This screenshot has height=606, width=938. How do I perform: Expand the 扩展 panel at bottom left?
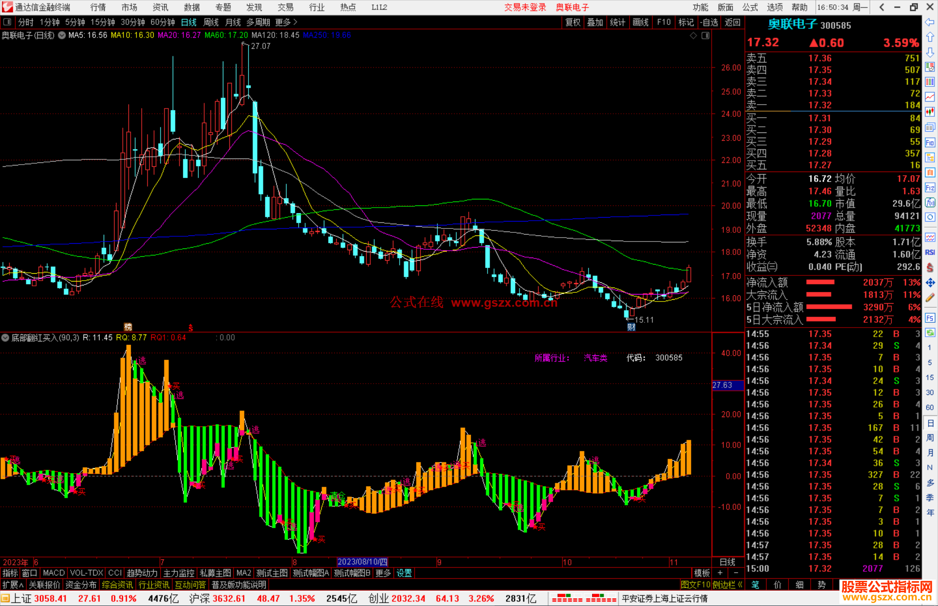[x=13, y=585]
